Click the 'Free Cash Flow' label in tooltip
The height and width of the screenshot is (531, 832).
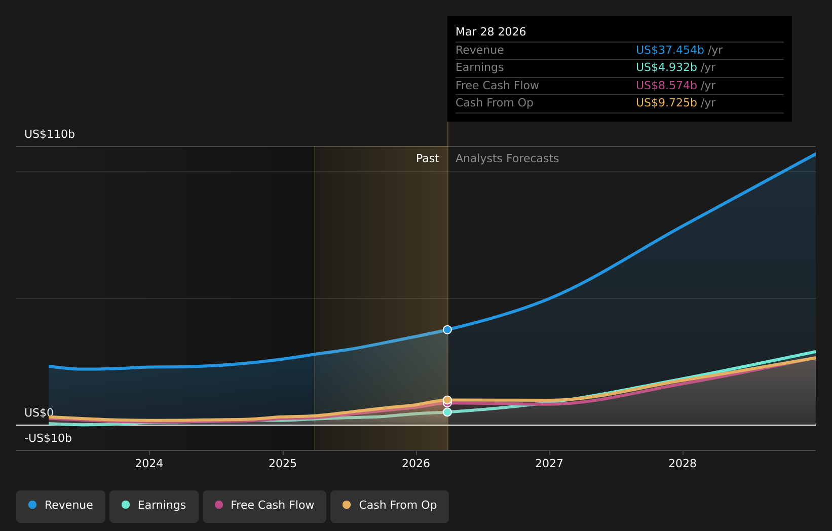click(497, 86)
